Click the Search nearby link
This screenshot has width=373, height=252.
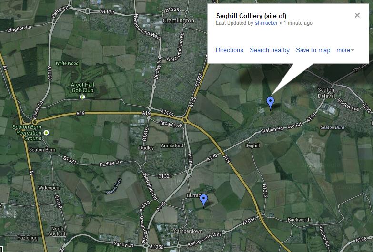270,50
